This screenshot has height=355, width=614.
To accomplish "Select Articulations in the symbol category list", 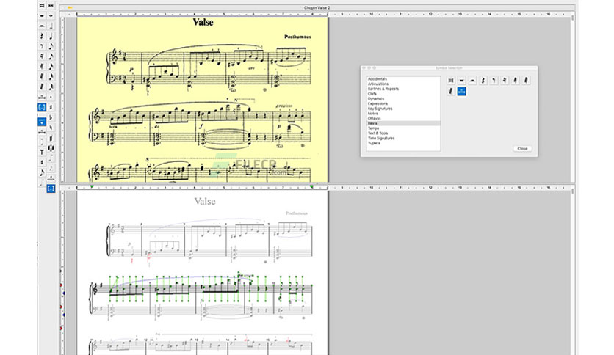I will [378, 84].
